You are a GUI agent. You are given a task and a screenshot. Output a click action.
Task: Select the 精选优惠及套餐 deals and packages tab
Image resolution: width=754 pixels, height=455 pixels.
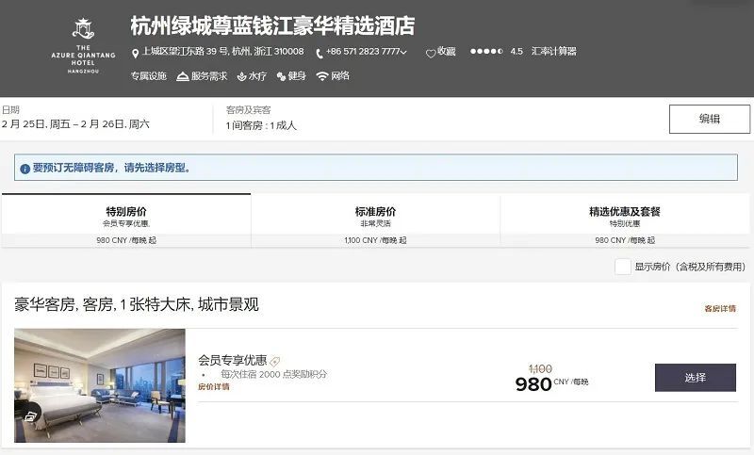coord(625,221)
